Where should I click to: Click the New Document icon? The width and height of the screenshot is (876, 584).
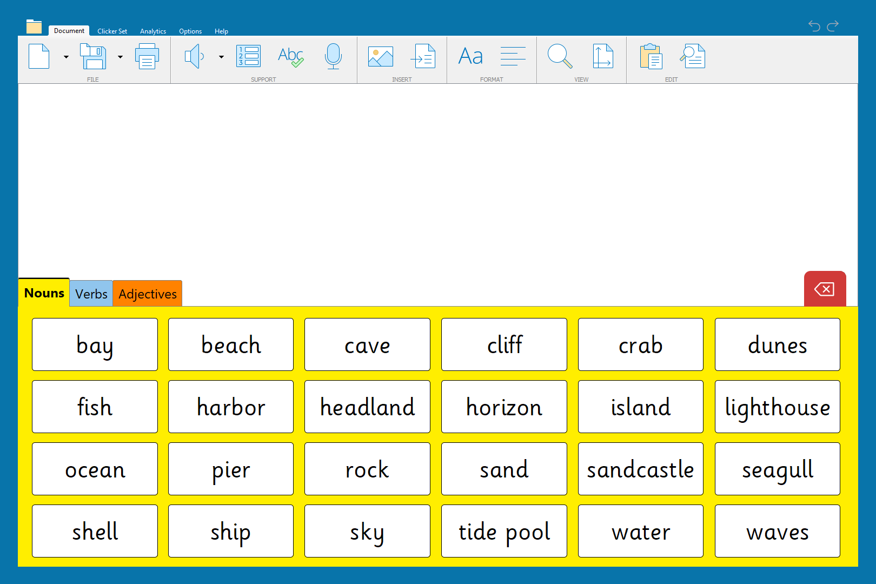[x=39, y=56]
